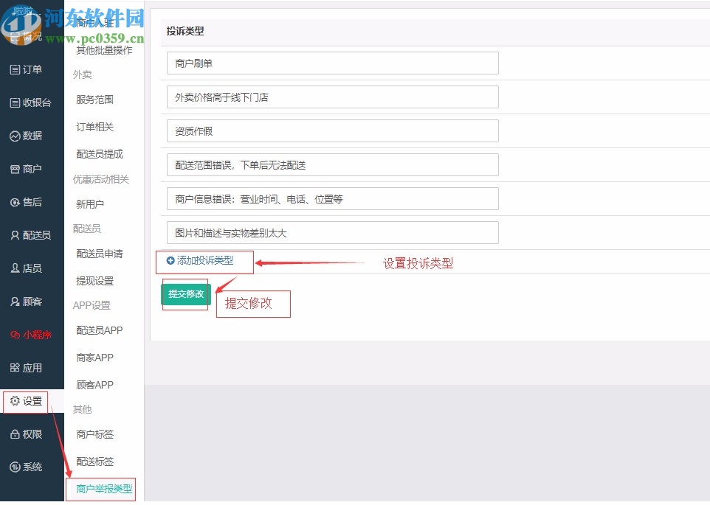
Task: Select the 收银台 cashier icon
Action: 31,102
